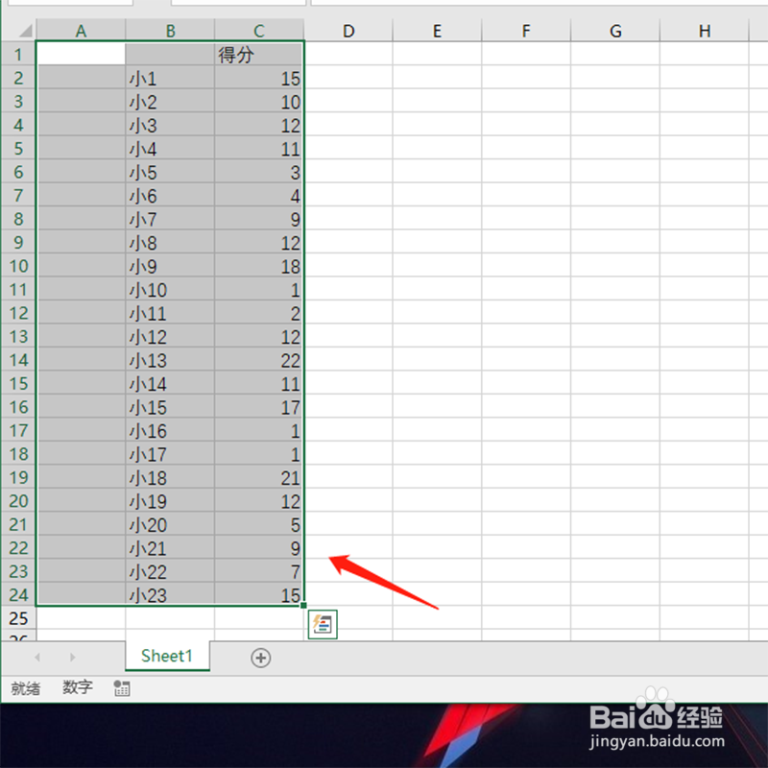Click cell containing 小23
The height and width of the screenshot is (768, 768).
pos(170,594)
